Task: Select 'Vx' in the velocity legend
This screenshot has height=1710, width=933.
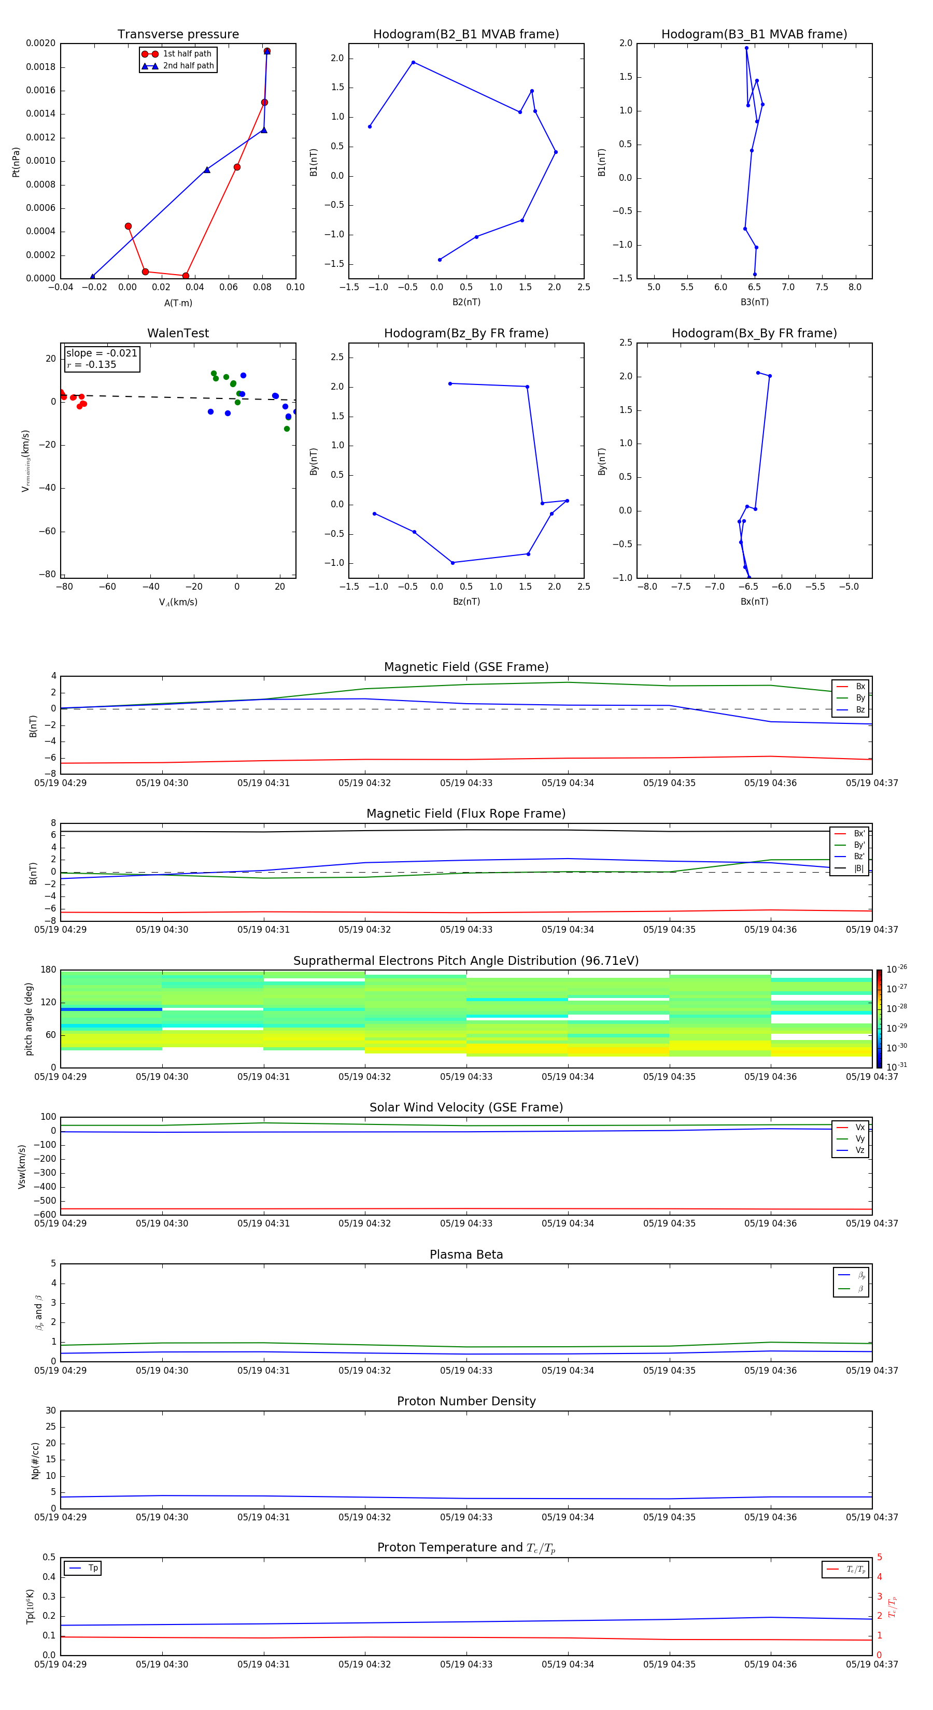Action: tap(851, 1127)
